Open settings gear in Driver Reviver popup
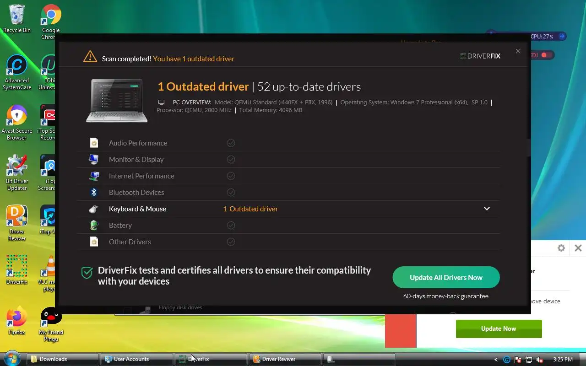The width and height of the screenshot is (586, 366). coord(561,248)
